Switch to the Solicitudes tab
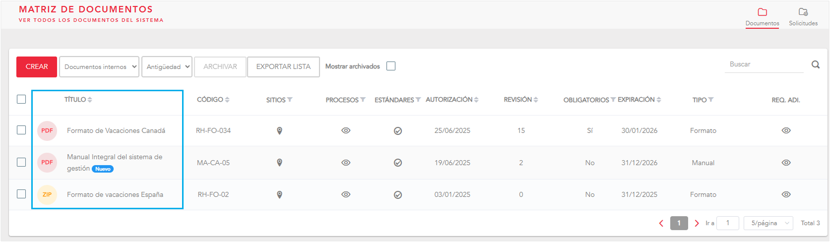The image size is (830, 242). 803,17
